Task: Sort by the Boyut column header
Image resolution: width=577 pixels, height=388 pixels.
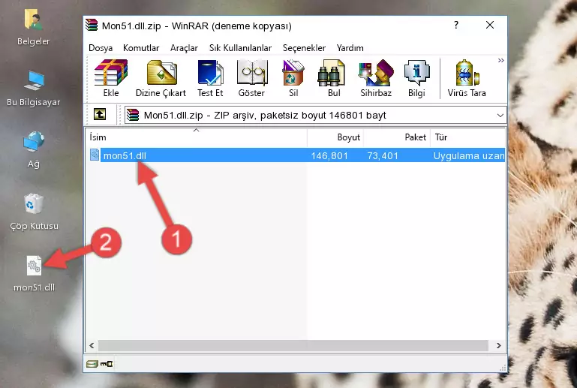Action: (x=335, y=137)
